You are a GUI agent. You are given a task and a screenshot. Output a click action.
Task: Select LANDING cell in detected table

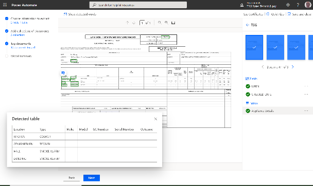(x=20, y=159)
